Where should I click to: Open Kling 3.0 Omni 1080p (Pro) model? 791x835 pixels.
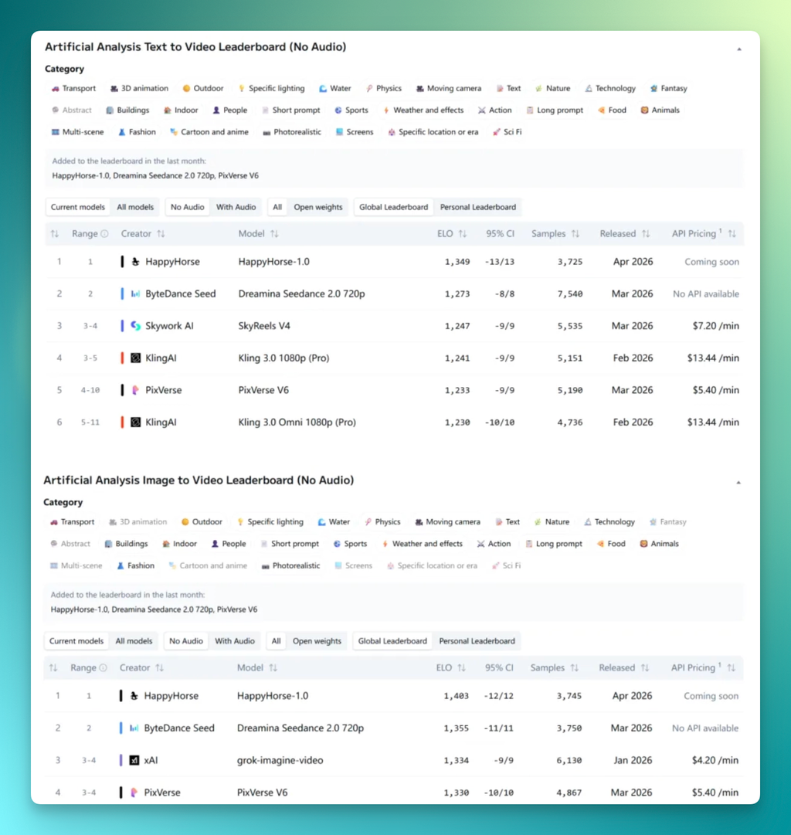pyautogui.click(x=297, y=423)
